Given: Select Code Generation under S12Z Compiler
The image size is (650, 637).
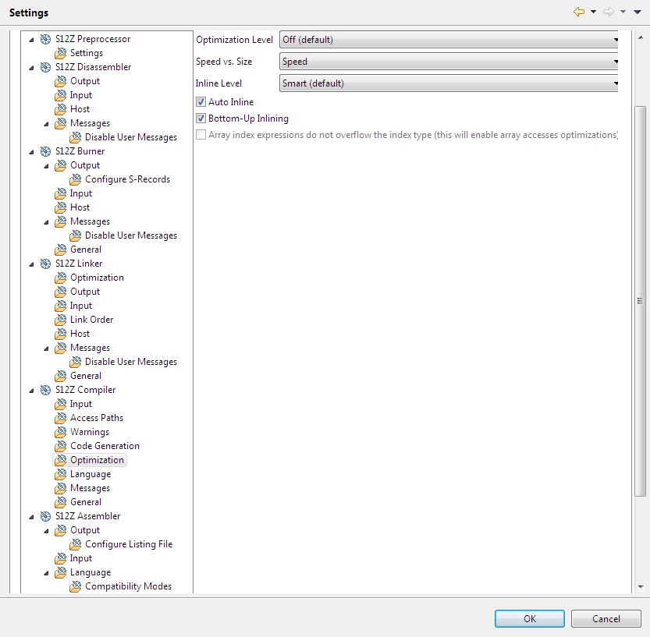Looking at the screenshot, I should coord(105,446).
